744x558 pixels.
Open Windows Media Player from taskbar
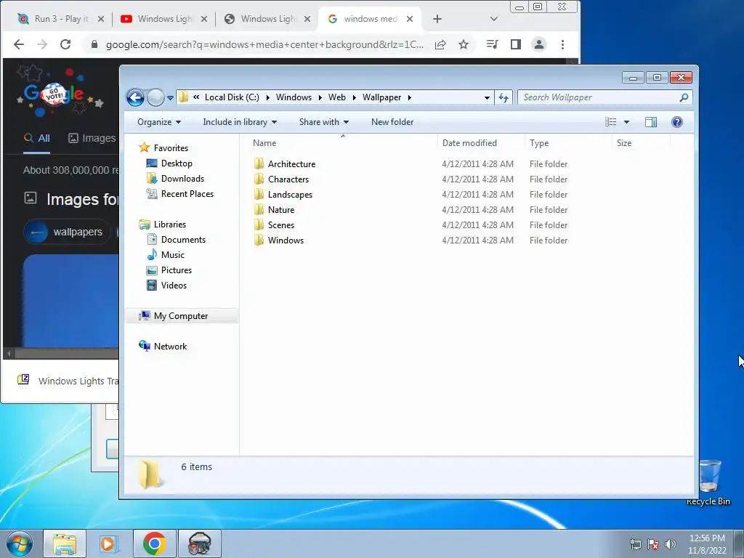pyautogui.click(x=108, y=543)
